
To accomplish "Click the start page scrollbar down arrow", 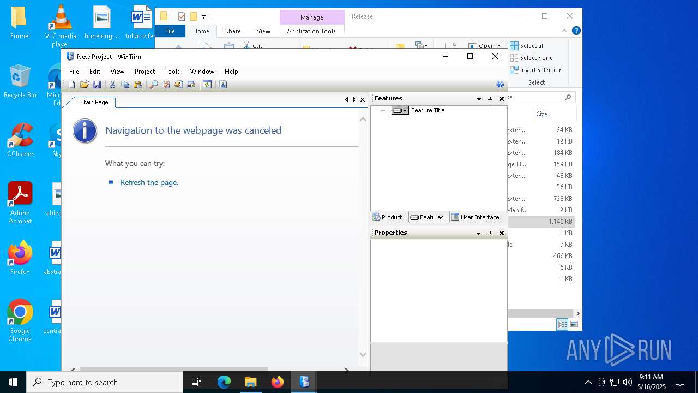I will (x=363, y=354).
